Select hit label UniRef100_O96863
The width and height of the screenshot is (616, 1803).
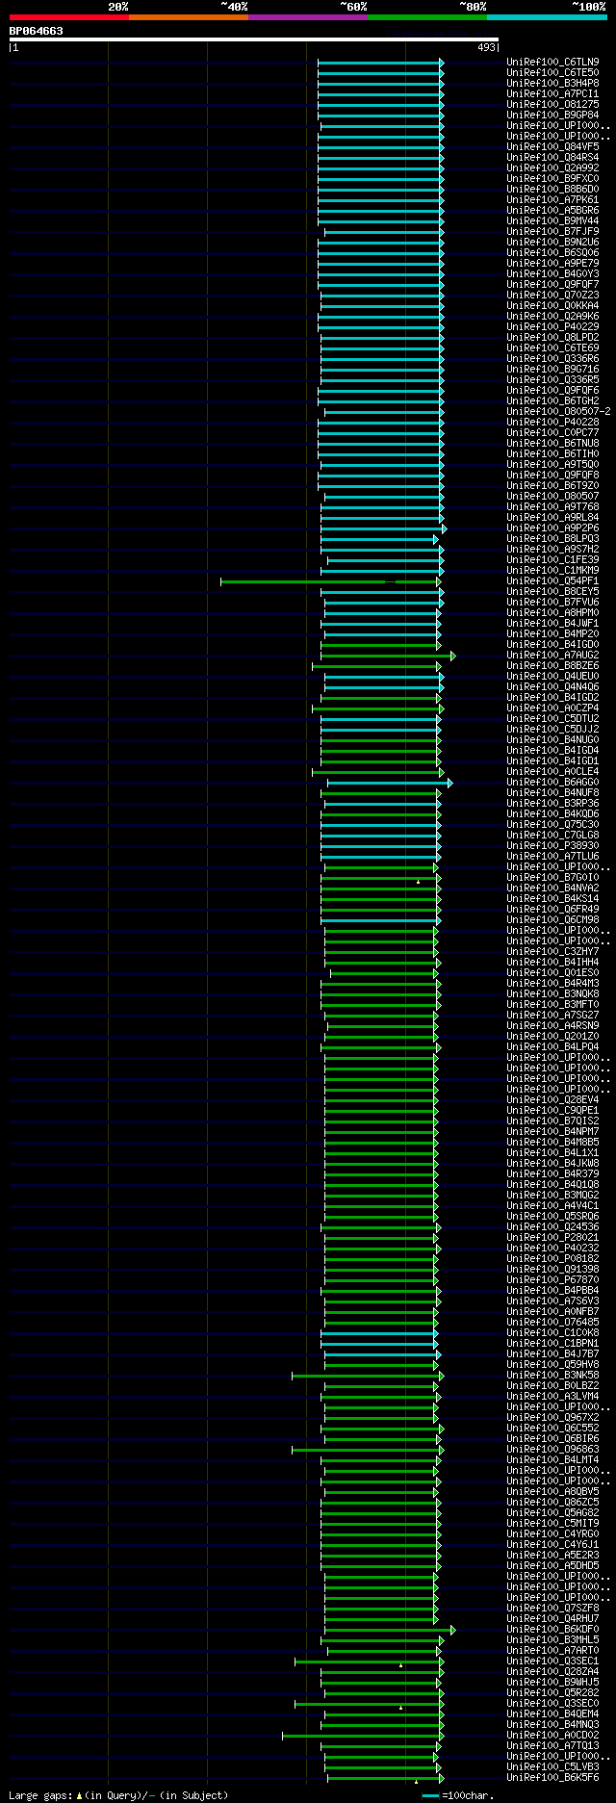tap(552, 1450)
